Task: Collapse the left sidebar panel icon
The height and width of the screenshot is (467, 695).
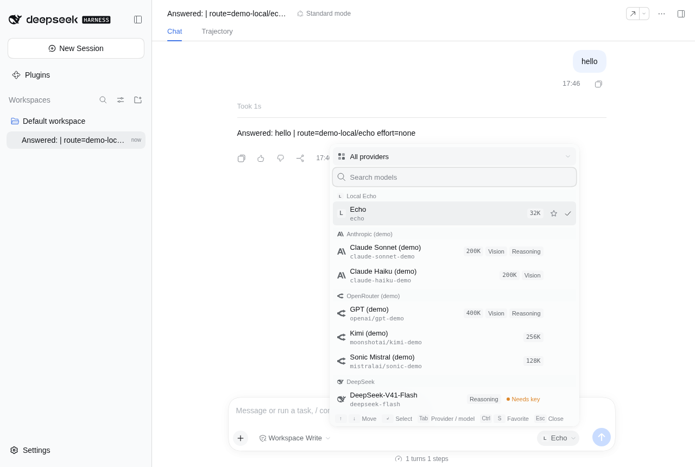Action: pos(138,20)
